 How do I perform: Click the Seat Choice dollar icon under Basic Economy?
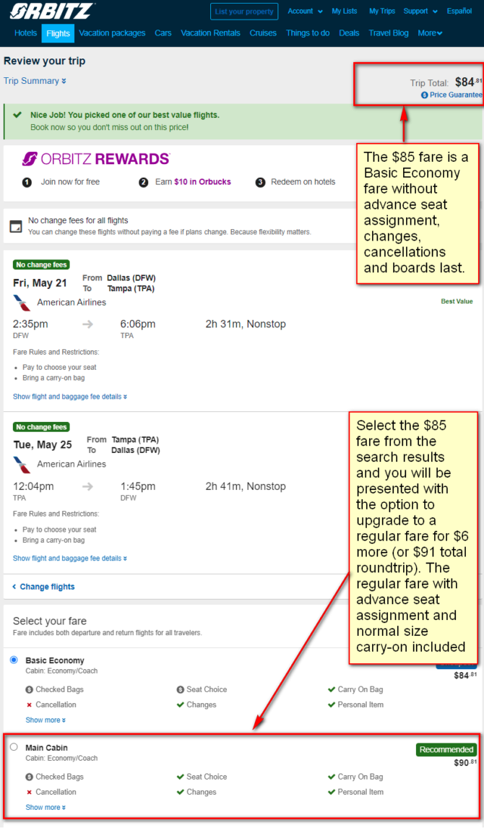coord(180,690)
